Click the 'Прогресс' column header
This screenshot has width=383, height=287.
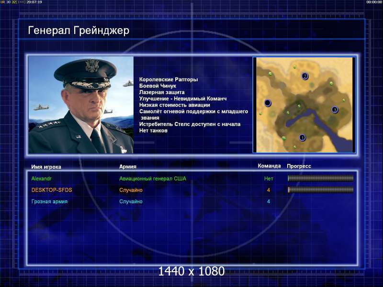click(x=299, y=166)
